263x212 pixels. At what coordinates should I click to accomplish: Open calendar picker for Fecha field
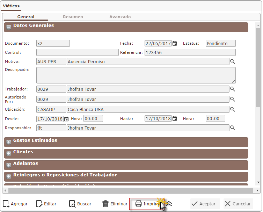175,44
